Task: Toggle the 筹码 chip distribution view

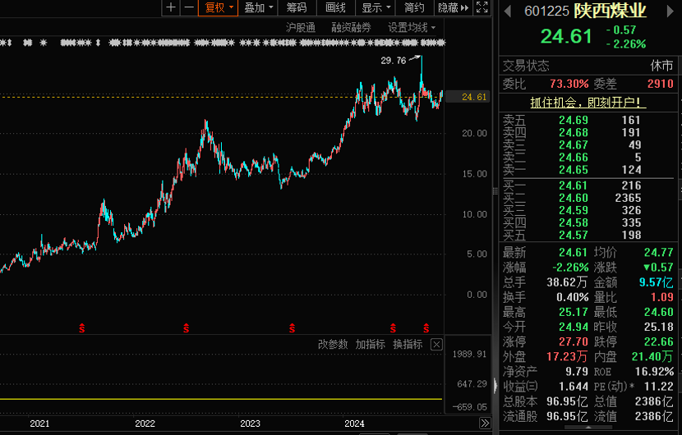Action: 297,7
